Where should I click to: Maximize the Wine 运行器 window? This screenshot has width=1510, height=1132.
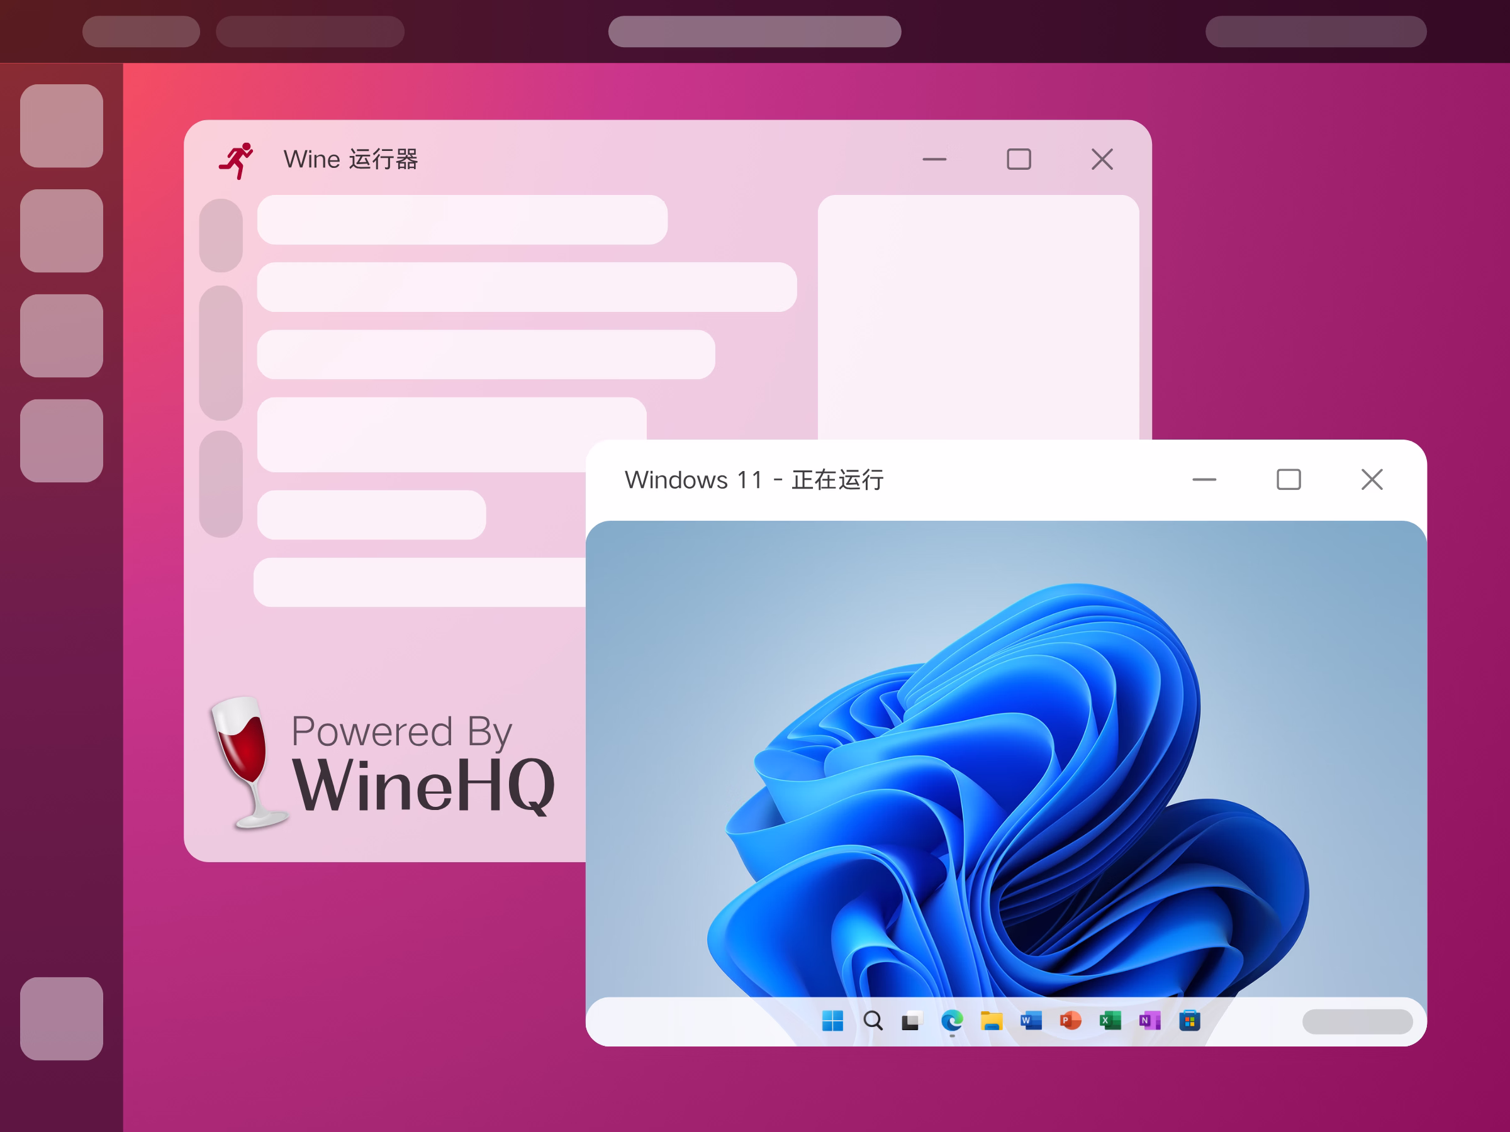pos(1019,160)
